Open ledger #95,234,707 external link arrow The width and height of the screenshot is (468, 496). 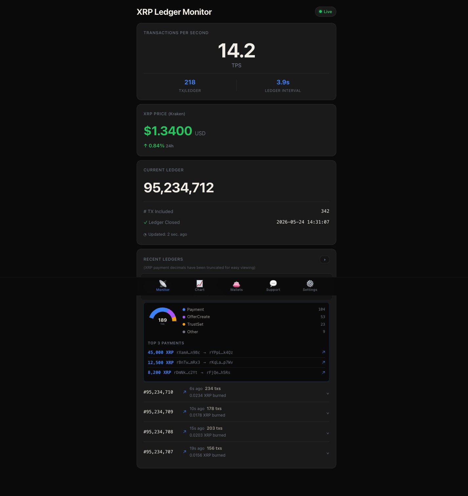185,452
